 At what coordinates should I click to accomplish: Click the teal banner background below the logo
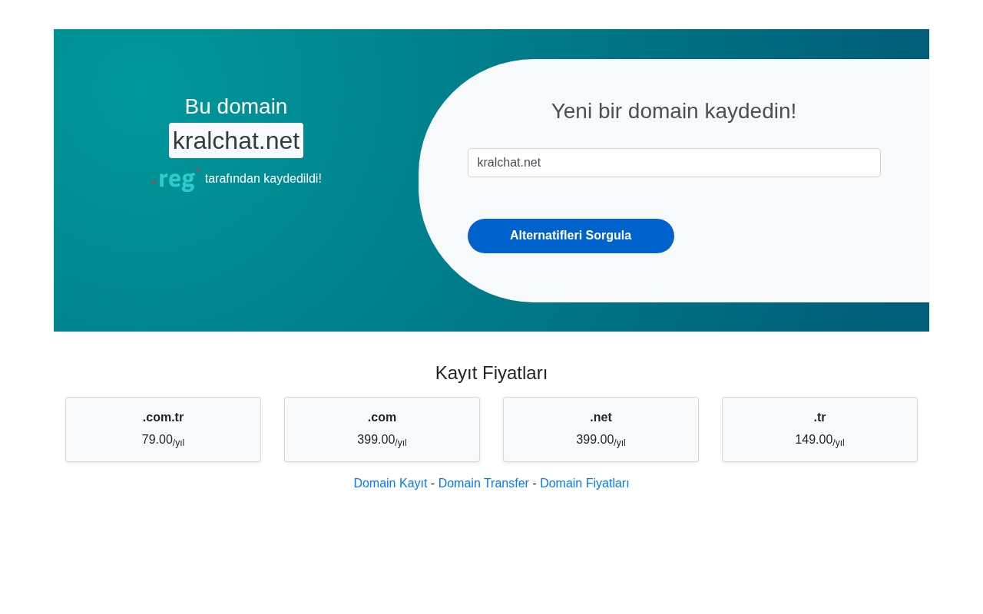coord(236,261)
